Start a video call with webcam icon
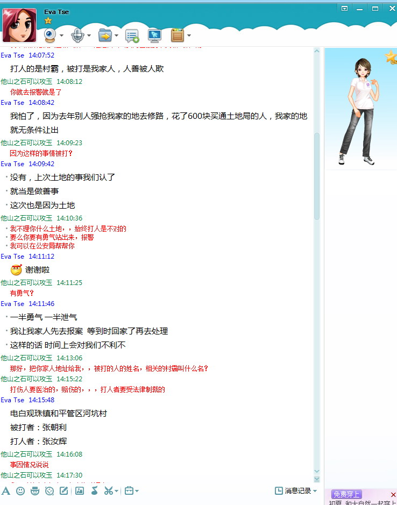The image size is (397, 505). pos(51,35)
